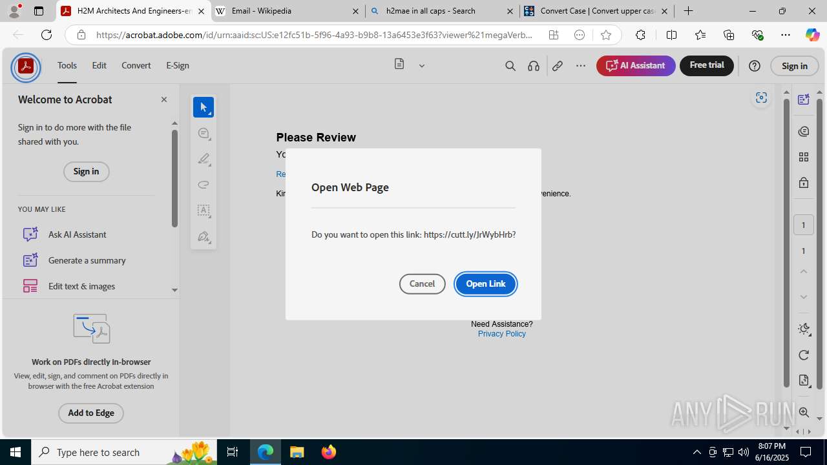Screen dimensions: 827x465
Task: Refresh the browser page
Action: pos(47,35)
